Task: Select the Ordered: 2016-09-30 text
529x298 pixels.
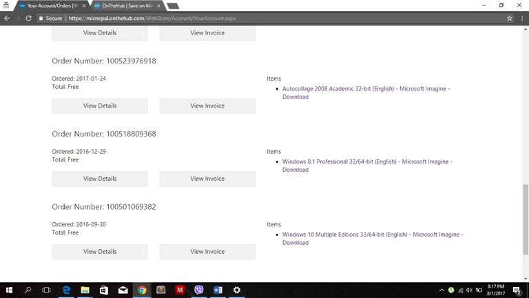Action: click(79, 224)
